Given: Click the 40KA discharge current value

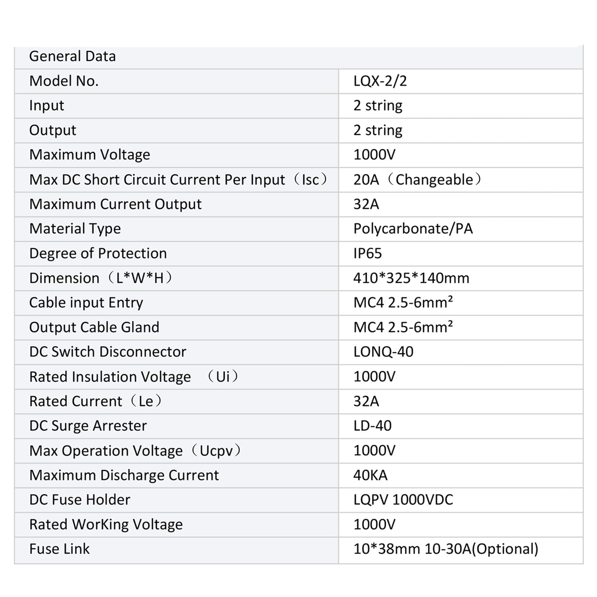Looking at the screenshot, I should [370, 475].
